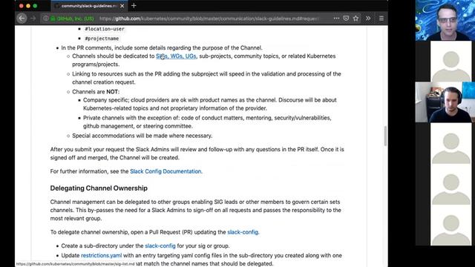Bookmark this page with the star icon
Screen dimensions: 475x267
pyautogui.click(x=356, y=19)
